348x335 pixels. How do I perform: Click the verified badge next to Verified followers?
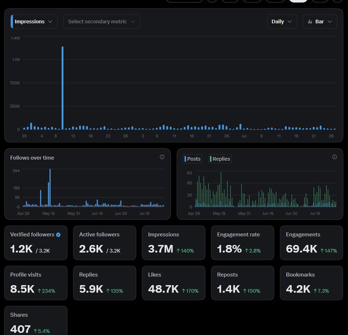point(58,235)
